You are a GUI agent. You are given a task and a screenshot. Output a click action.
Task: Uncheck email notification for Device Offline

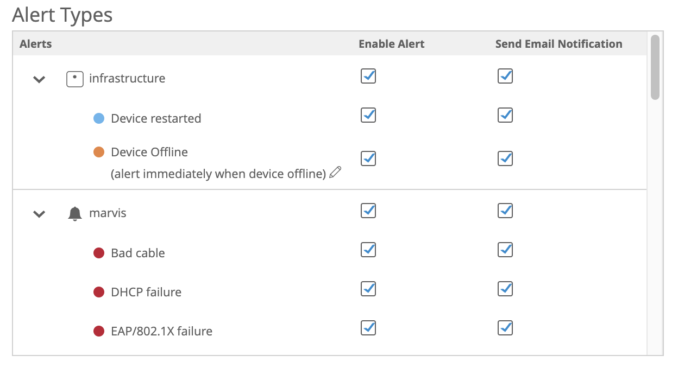[505, 158]
